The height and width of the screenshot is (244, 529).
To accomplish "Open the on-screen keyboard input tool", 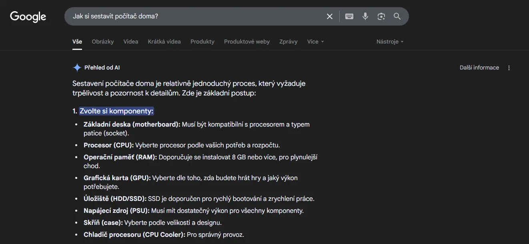I will point(349,16).
